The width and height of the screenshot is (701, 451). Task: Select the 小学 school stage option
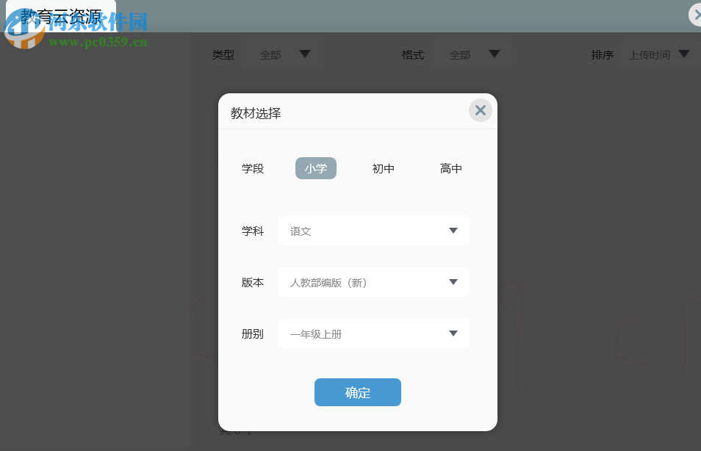click(316, 168)
